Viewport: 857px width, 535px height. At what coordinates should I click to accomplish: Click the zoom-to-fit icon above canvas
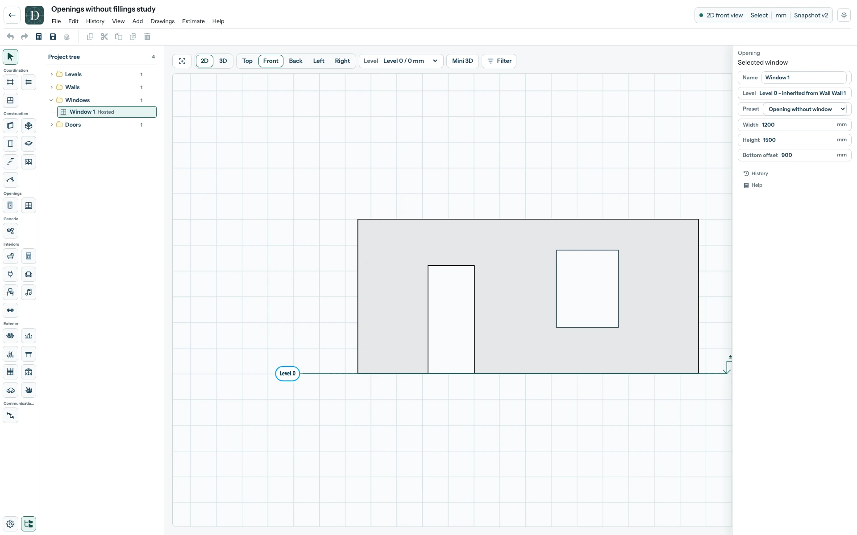182,61
